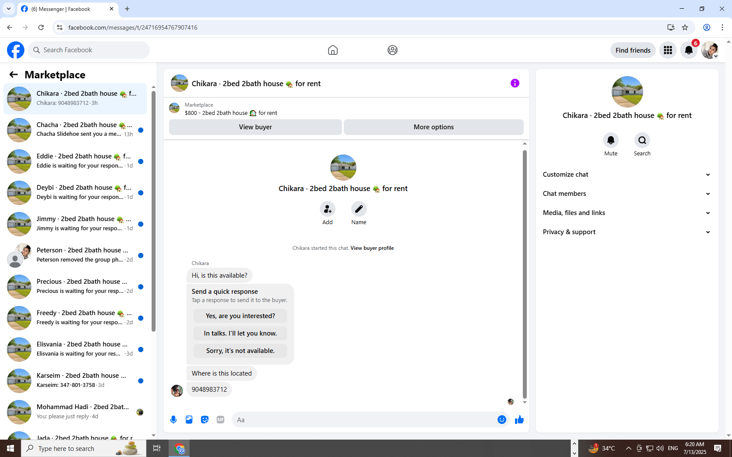Open the Messenger Facebook browser tab
Viewport: 732px width, 457px height.
point(68,9)
